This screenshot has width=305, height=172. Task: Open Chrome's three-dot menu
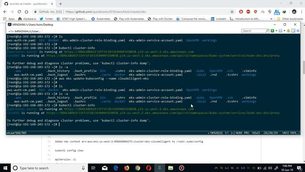[x=301, y=11]
